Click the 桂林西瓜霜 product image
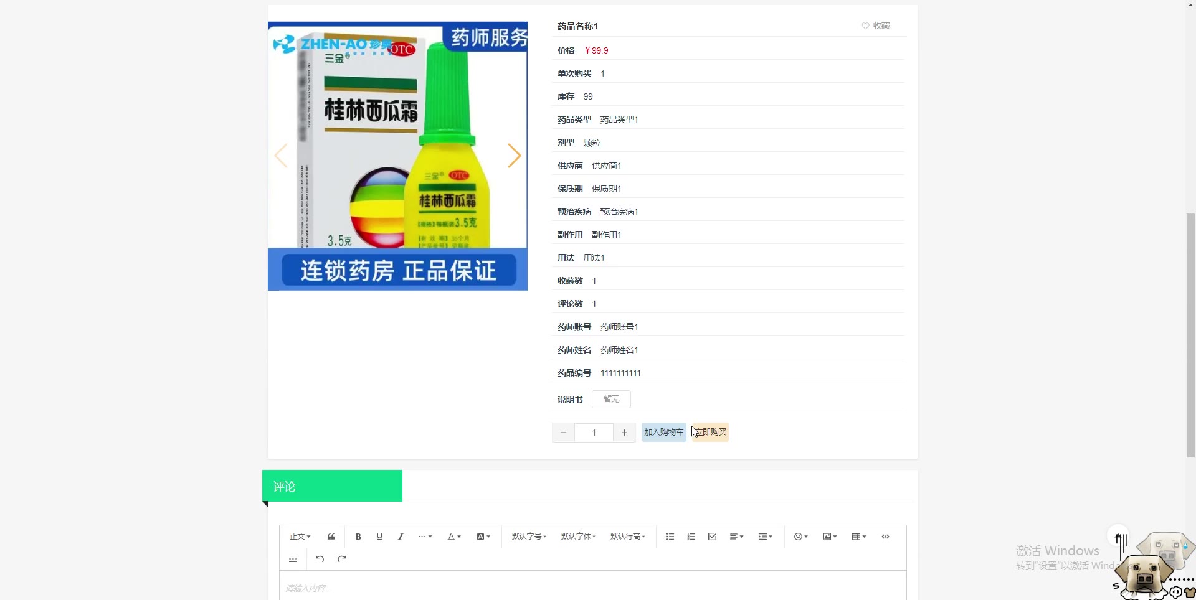Screen dimensions: 1196x600 click(x=397, y=156)
